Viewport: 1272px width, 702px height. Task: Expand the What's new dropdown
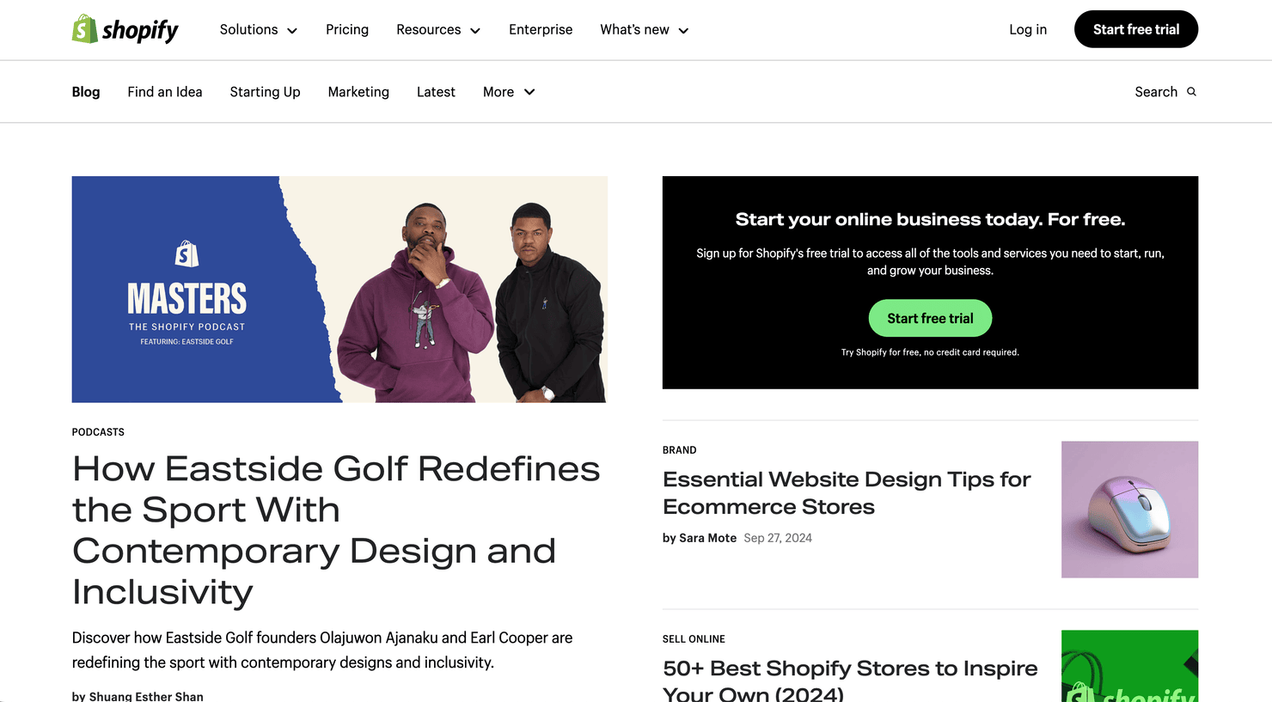click(x=644, y=29)
